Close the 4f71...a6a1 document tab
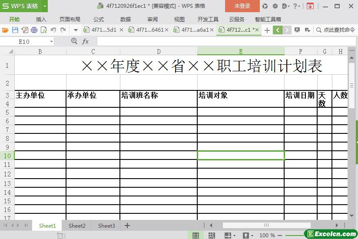Screen dimensions: 358x239 point(212,30)
